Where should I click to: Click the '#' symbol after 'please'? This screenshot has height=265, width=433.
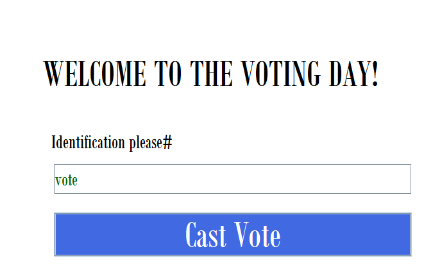[167, 142]
